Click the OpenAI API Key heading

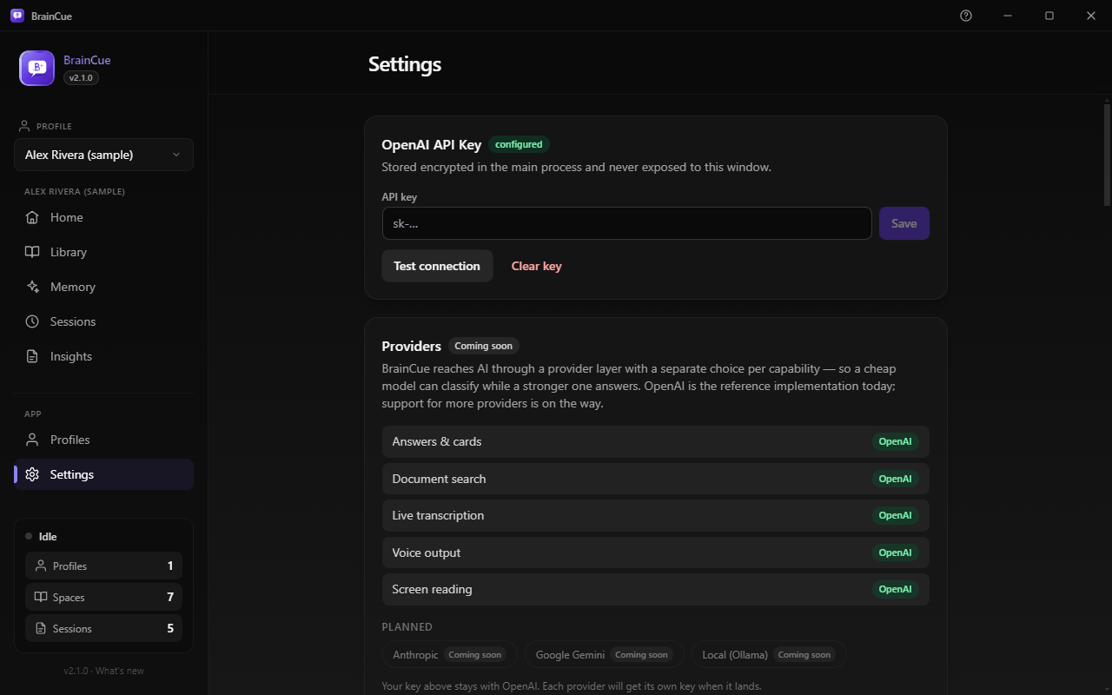pyautogui.click(x=432, y=144)
